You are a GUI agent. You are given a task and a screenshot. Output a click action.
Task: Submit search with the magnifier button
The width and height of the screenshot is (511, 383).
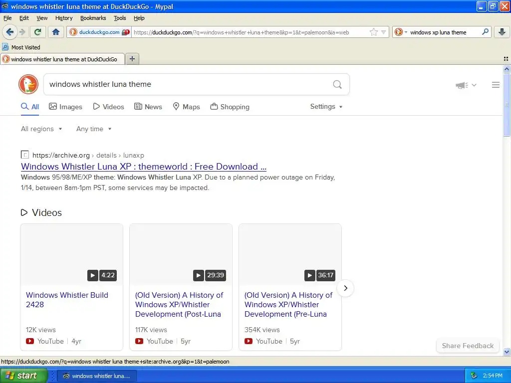[337, 84]
